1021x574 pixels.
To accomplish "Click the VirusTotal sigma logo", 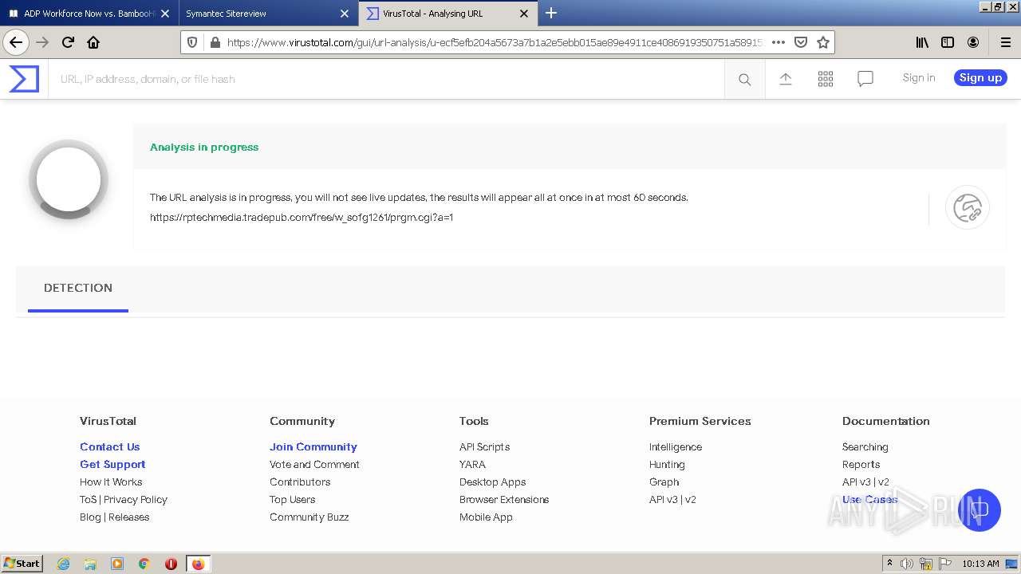I will [24, 79].
